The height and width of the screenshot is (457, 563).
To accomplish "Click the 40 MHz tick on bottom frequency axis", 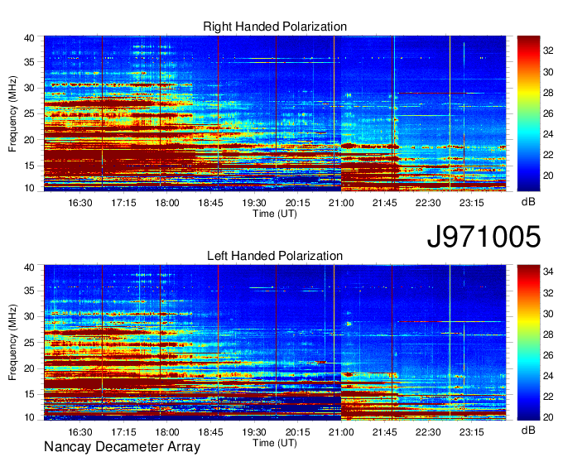I will point(29,267).
